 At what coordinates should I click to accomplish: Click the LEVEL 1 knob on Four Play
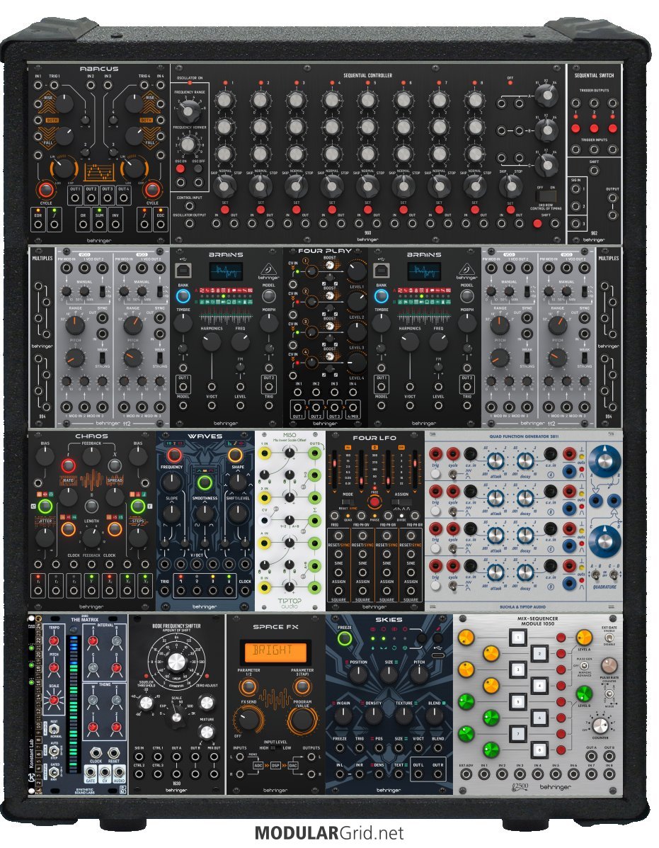point(356,271)
